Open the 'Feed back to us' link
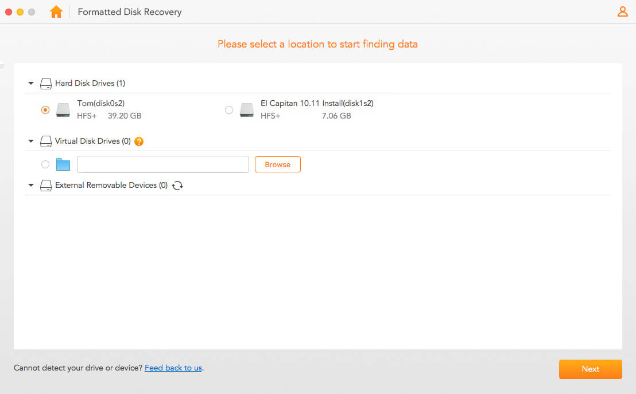Viewport: 636px width, 394px height. tap(173, 368)
